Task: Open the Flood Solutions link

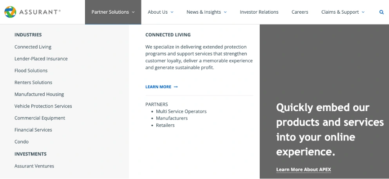Action: tap(31, 71)
